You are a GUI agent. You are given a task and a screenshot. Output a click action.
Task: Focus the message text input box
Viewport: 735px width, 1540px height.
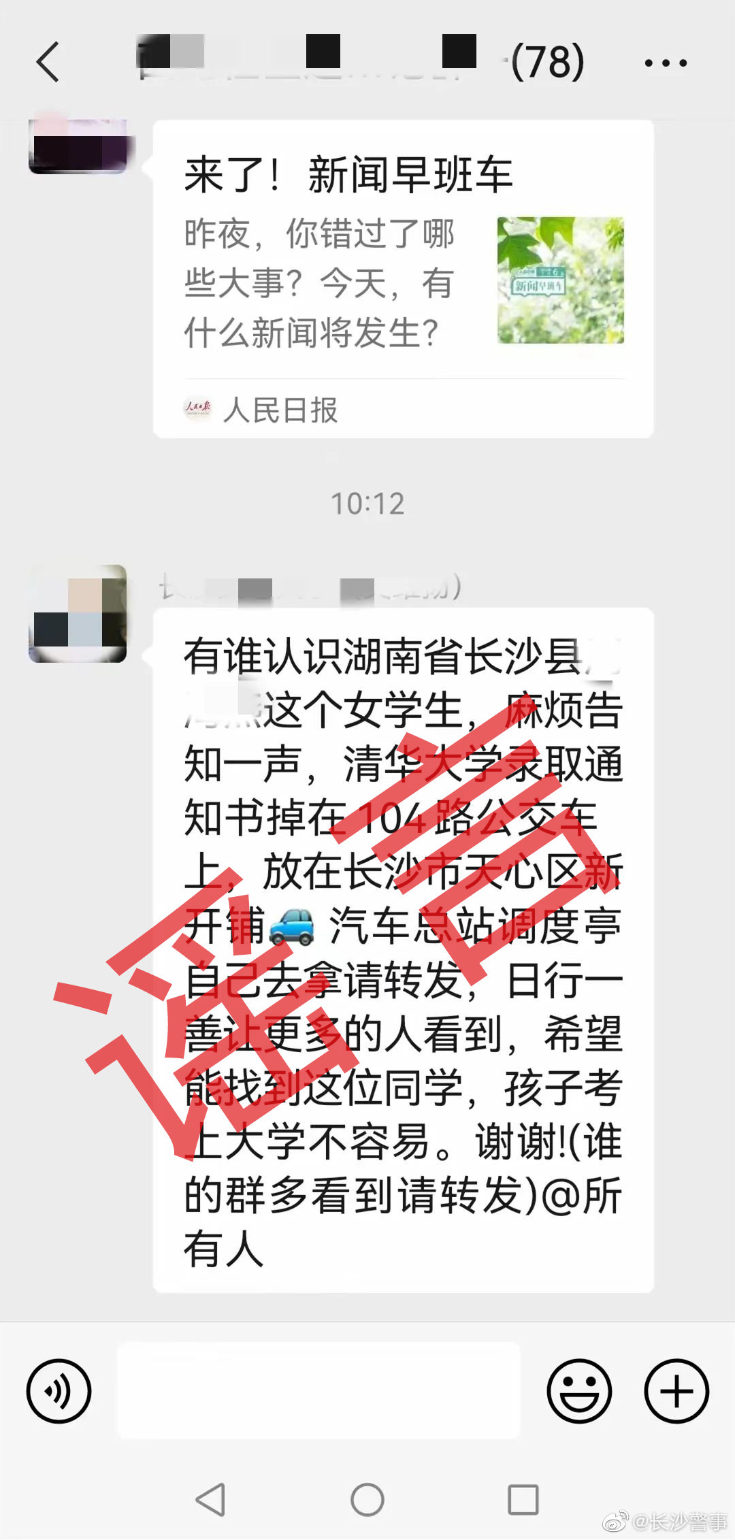click(318, 1390)
